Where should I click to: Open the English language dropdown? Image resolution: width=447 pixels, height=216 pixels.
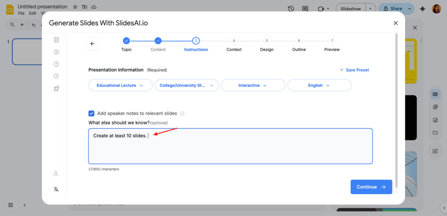coord(319,85)
